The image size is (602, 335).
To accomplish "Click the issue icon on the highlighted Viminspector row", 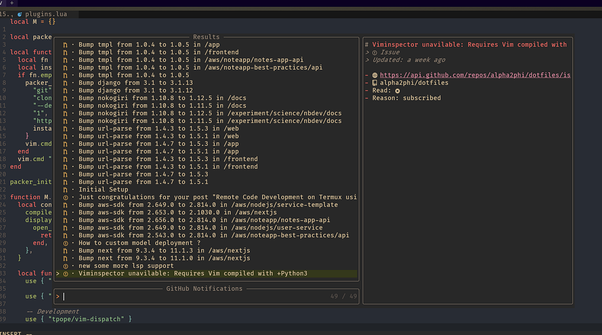I will (x=65, y=273).
